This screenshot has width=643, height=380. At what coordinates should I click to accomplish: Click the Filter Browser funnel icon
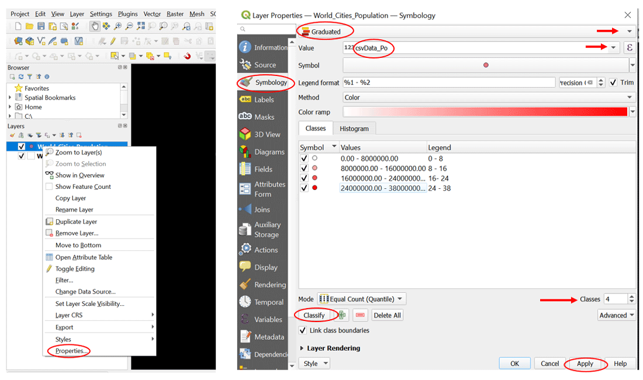pos(30,77)
